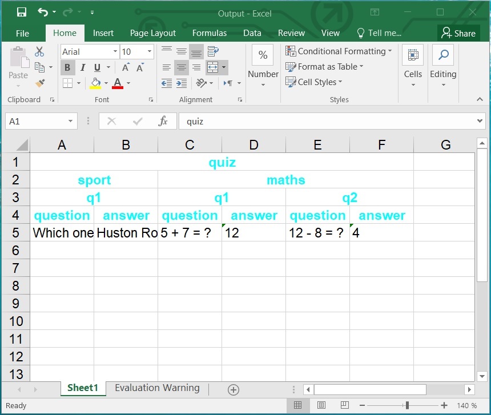Toggle bold formatting on selected cell
The image size is (491, 415).
tap(67, 67)
